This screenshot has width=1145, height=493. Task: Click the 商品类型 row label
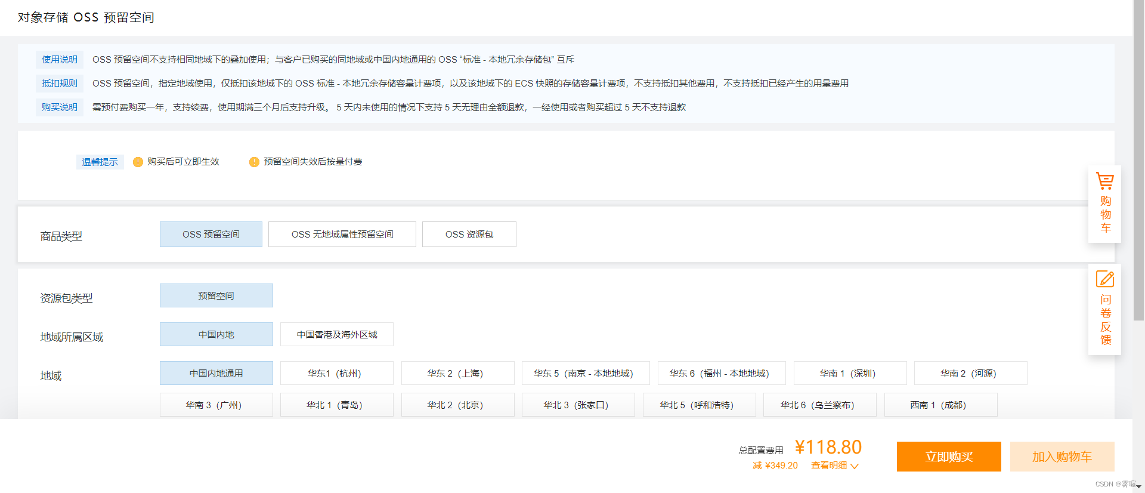click(61, 236)
